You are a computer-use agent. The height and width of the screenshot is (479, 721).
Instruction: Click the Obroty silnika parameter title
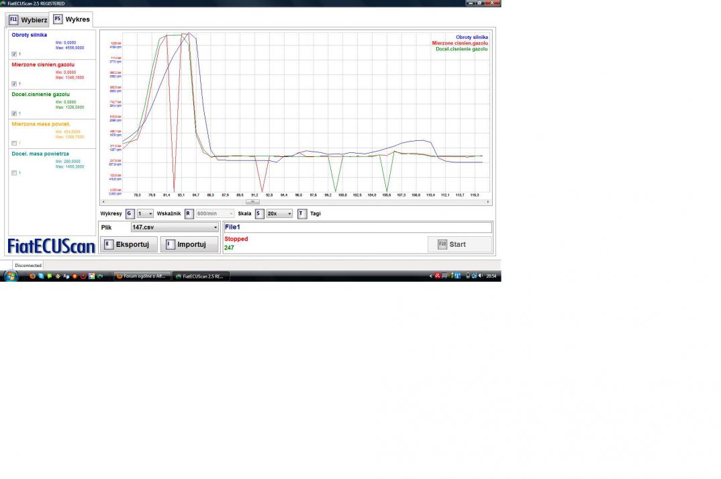tap(30, 35)
